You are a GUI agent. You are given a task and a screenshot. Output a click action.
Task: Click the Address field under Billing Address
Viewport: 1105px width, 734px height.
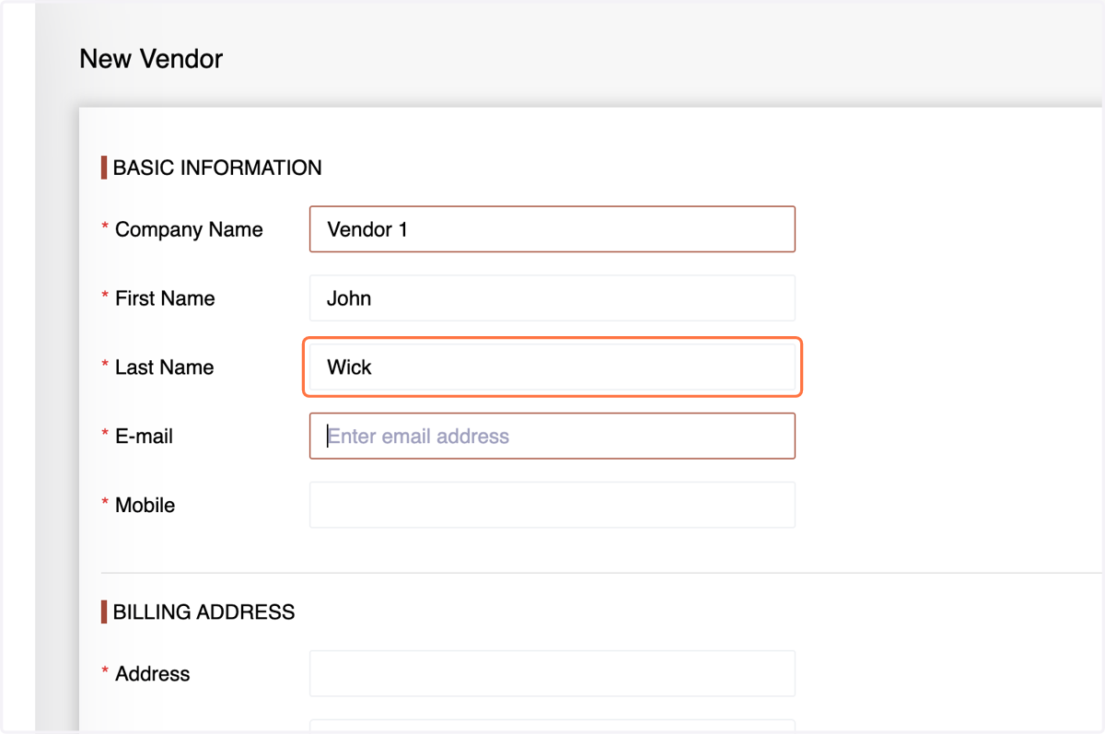tap(552, 673)
